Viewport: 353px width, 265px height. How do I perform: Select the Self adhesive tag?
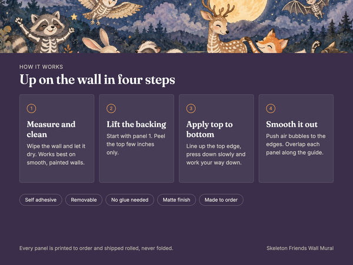41,200
